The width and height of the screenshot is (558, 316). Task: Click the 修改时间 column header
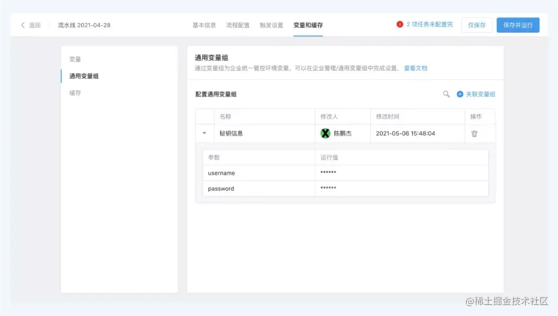[388, 116]
